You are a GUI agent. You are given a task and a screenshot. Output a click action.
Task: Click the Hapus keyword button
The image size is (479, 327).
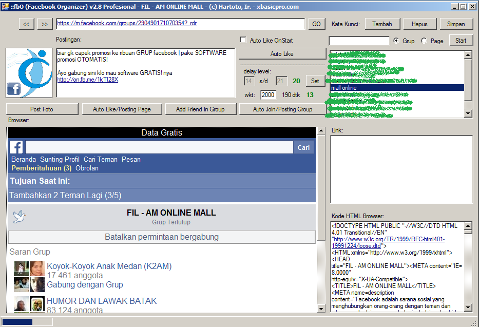pos(420,24)
